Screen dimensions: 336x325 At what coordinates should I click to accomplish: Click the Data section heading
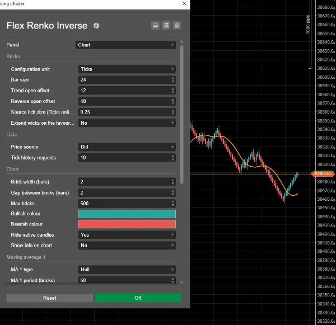[12, 135]
